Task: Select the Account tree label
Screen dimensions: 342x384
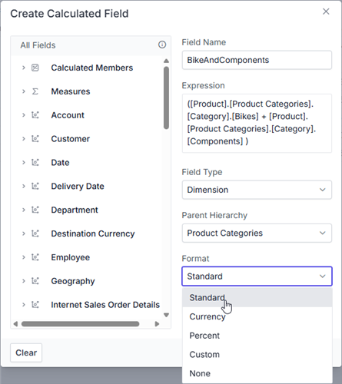Action: click(68, 115)
